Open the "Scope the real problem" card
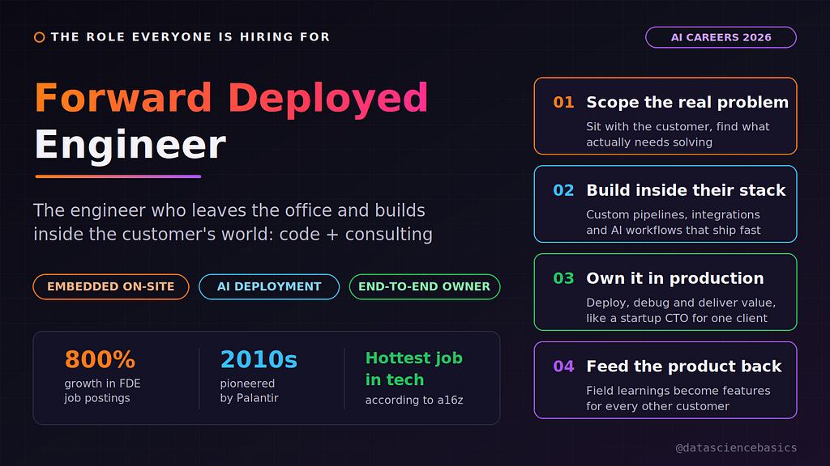 pos(665,116)
